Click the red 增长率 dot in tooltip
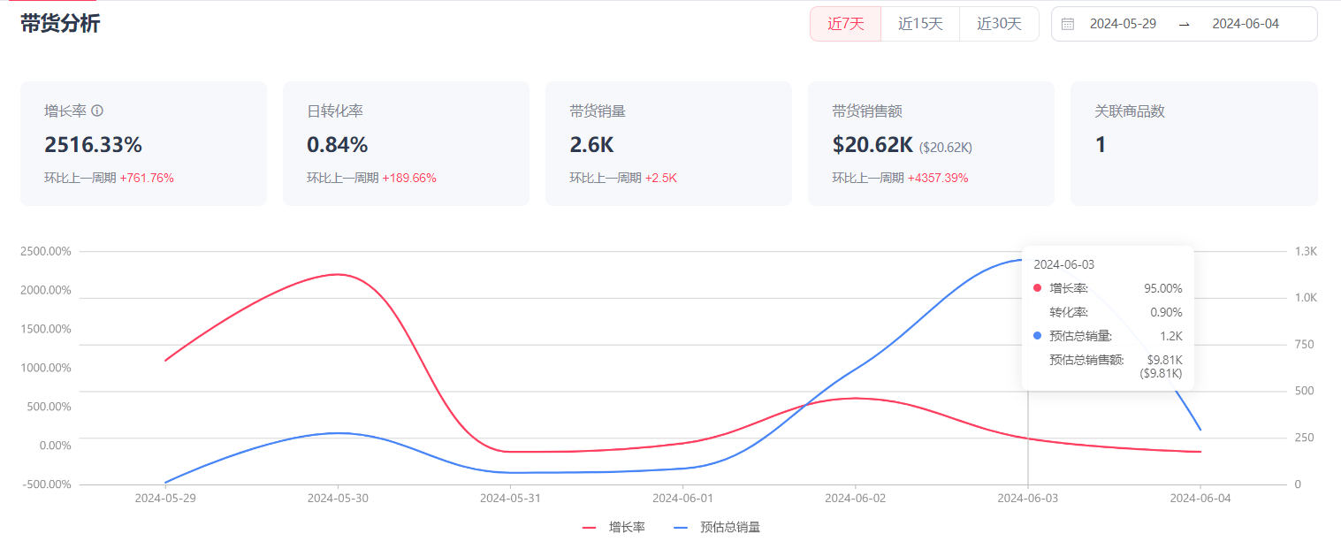 click(1038, 288)
